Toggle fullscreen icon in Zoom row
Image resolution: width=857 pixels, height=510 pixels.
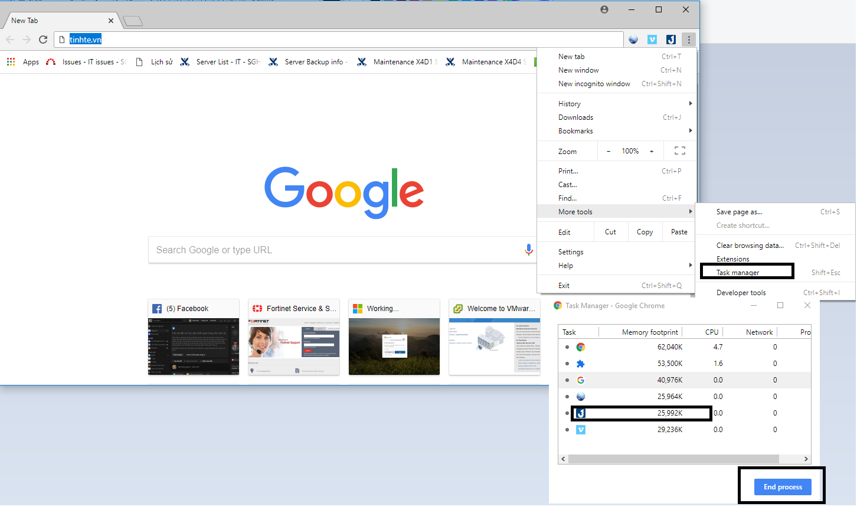pos(680,151)
